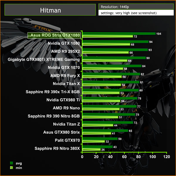
Task: Click the avg legend color swatch
Action: tap(11, 163)
